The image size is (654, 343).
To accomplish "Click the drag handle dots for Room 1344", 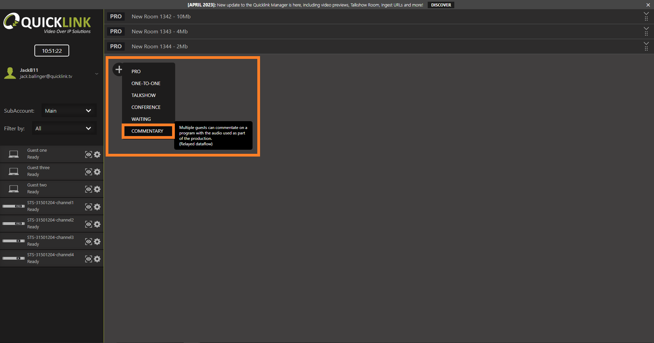I will point(646,49).
